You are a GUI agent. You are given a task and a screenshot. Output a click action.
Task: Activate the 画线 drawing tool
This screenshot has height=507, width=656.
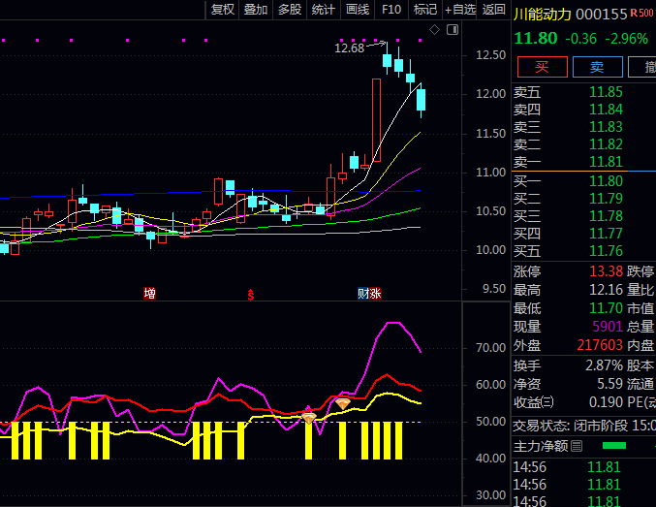[x=358, y=10]
